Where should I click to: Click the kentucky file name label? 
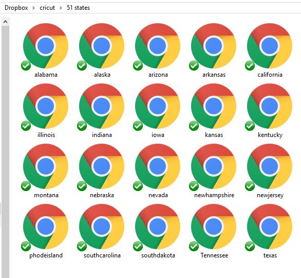pos(270,135)
